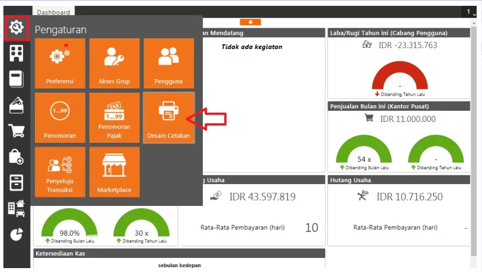Click the IDR -23.315.763 value
The image size is (482, 272).
(x=408, y=45)
